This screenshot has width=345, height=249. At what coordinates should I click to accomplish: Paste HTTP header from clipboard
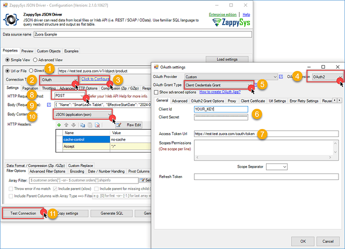click(x=90, y=125)
